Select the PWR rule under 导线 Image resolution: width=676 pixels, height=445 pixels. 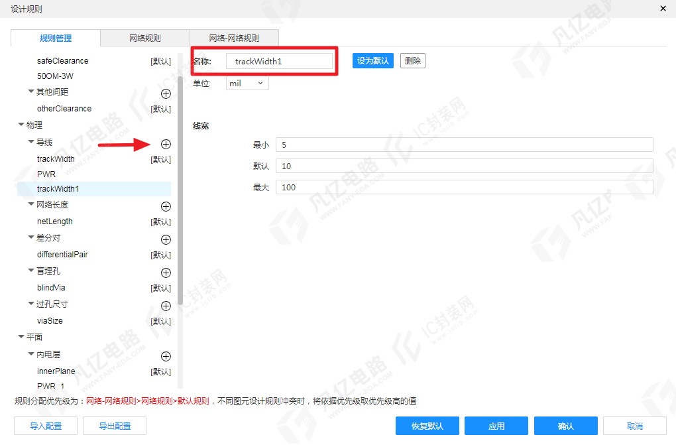(x=46, y=174)
